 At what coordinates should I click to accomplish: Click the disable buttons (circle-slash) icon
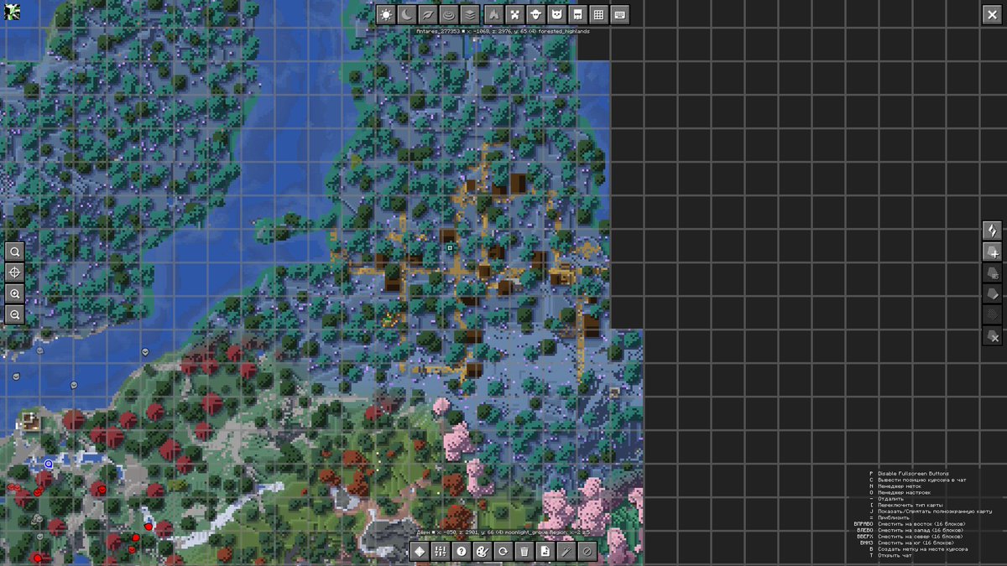[x=587, y=551]
